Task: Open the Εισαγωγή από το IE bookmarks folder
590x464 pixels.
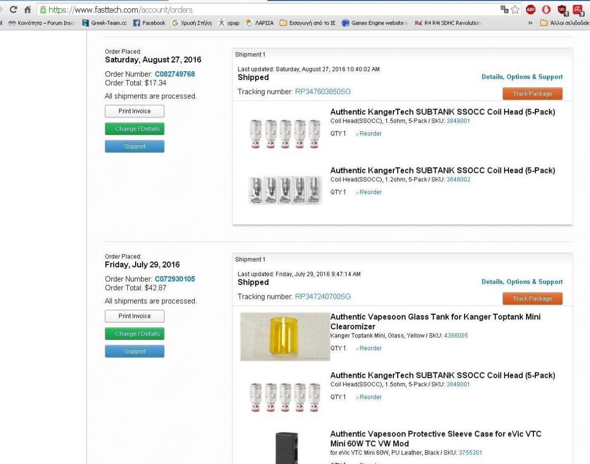Action: coord(307,23)
